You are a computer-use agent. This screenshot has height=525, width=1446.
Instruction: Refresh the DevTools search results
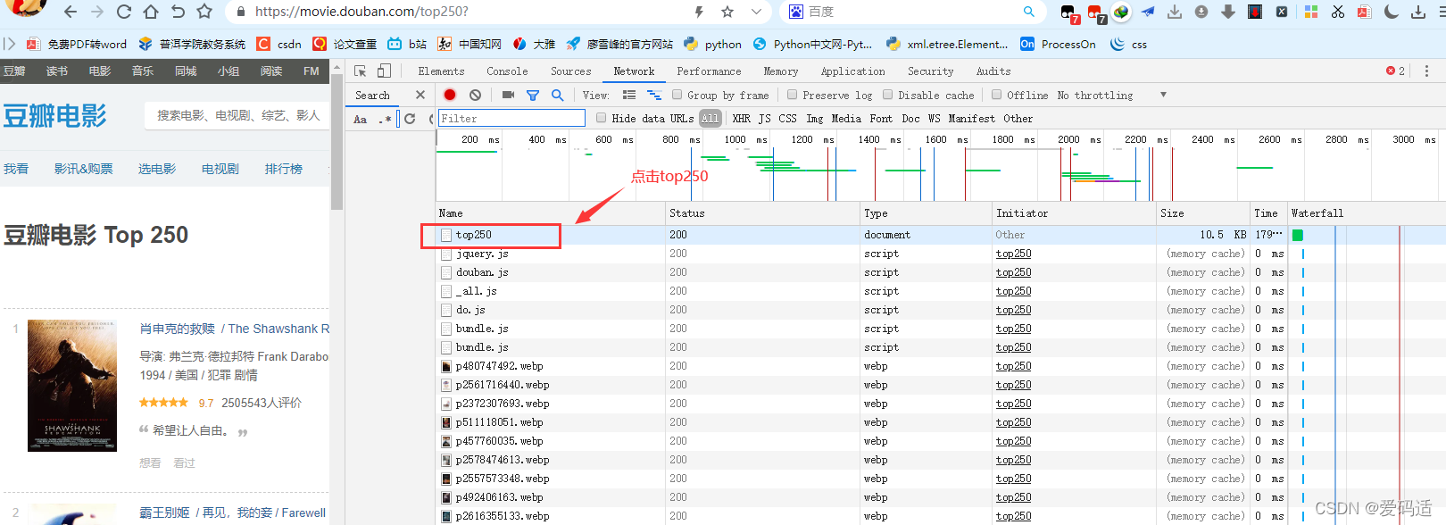410,119
